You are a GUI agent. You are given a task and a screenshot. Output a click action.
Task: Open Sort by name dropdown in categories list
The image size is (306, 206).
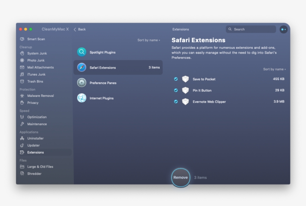coord(149,40)
